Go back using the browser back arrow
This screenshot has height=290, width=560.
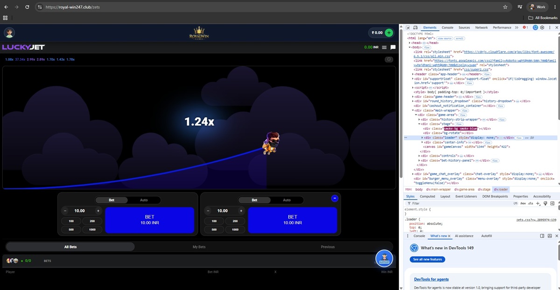tap(6, 7)
